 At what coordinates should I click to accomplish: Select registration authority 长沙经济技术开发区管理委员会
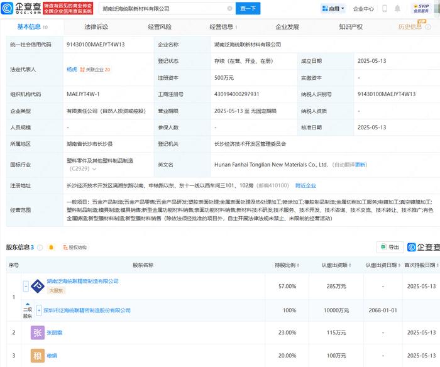(250, 144)
